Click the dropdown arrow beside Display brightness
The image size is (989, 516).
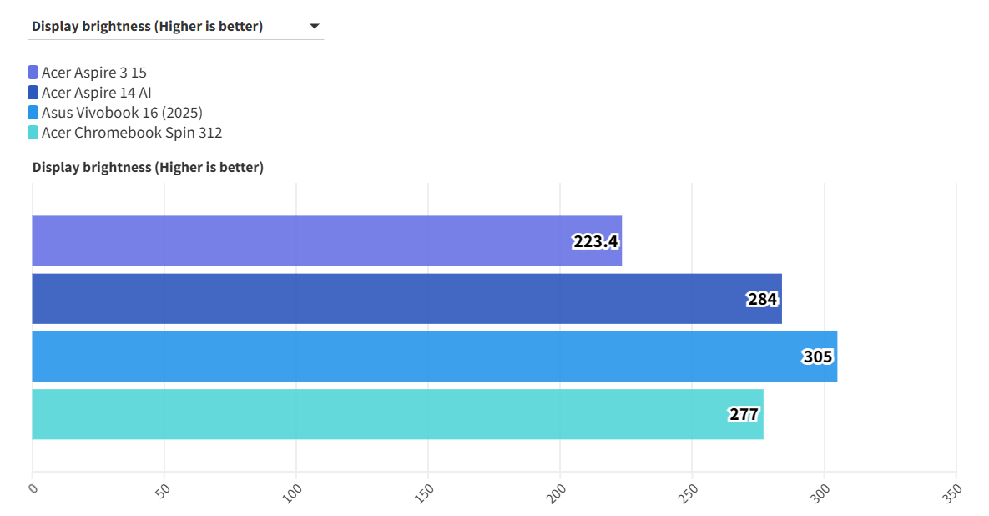(315, 26)
